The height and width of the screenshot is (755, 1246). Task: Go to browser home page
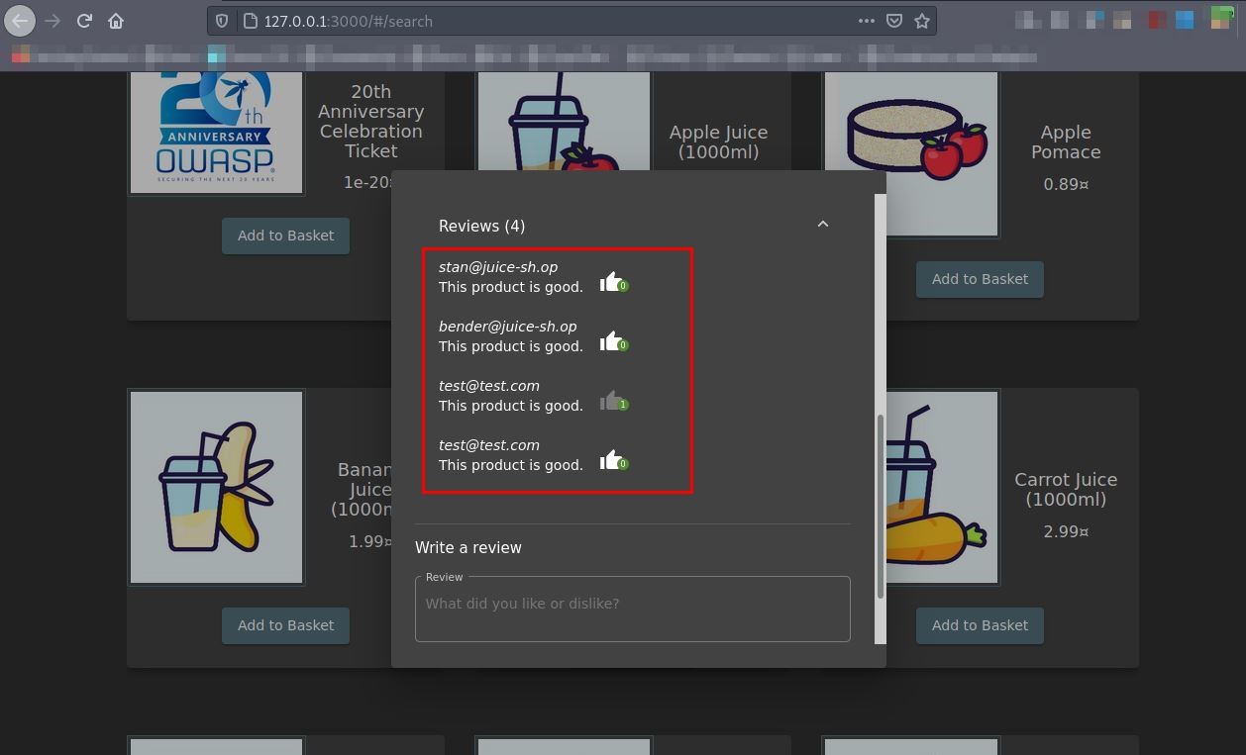(116, 21)
